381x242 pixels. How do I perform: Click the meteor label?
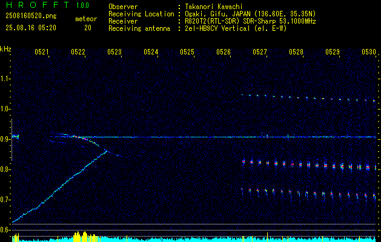coord(86,19)
